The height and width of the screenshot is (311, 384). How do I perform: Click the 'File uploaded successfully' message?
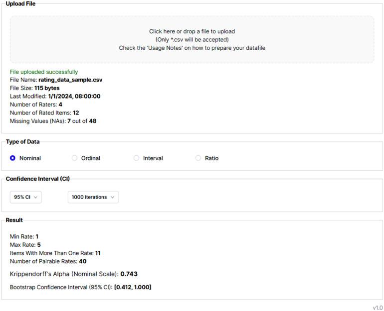[44, 72]
